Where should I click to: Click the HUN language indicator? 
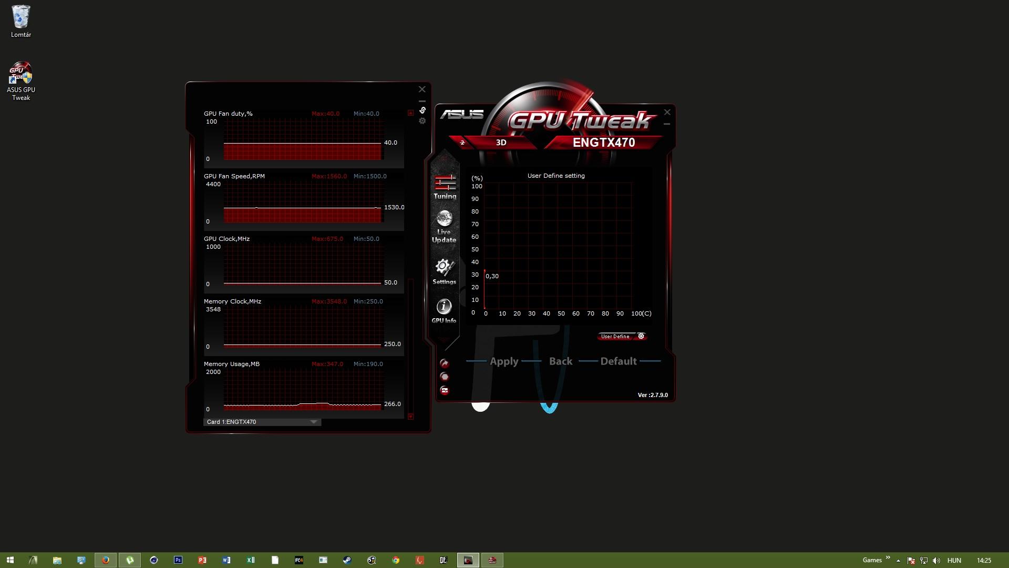[x=954, y=561]
